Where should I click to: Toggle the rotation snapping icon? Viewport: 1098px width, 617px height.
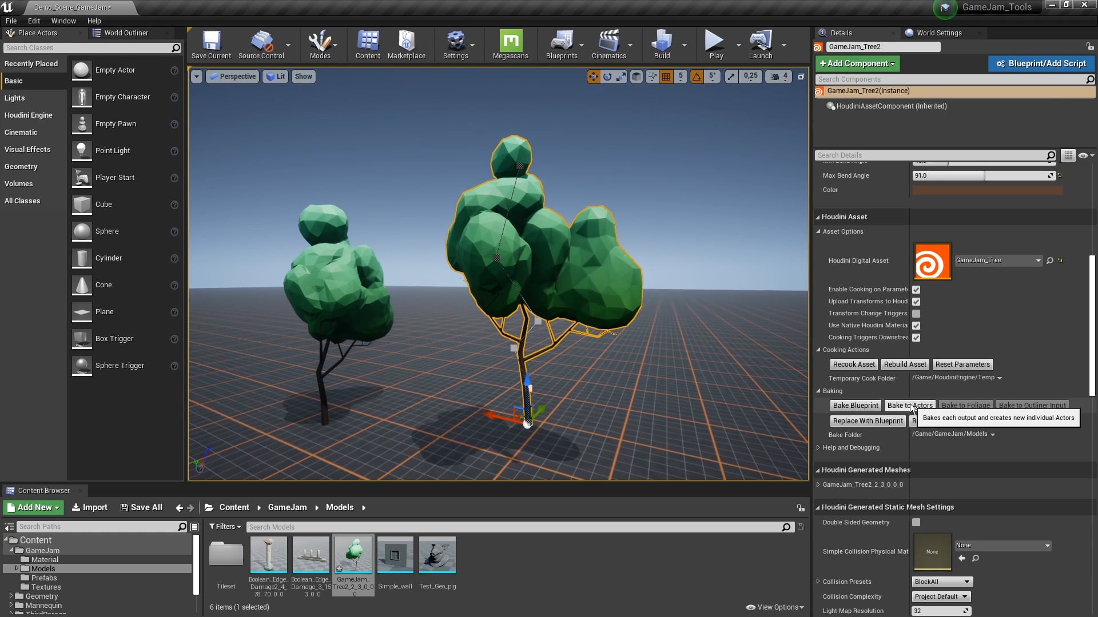point(697,77)
